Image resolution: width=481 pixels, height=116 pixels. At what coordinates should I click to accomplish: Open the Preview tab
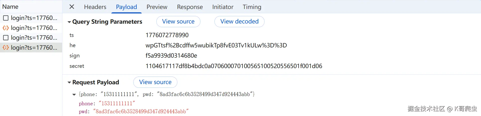(157, 7)
